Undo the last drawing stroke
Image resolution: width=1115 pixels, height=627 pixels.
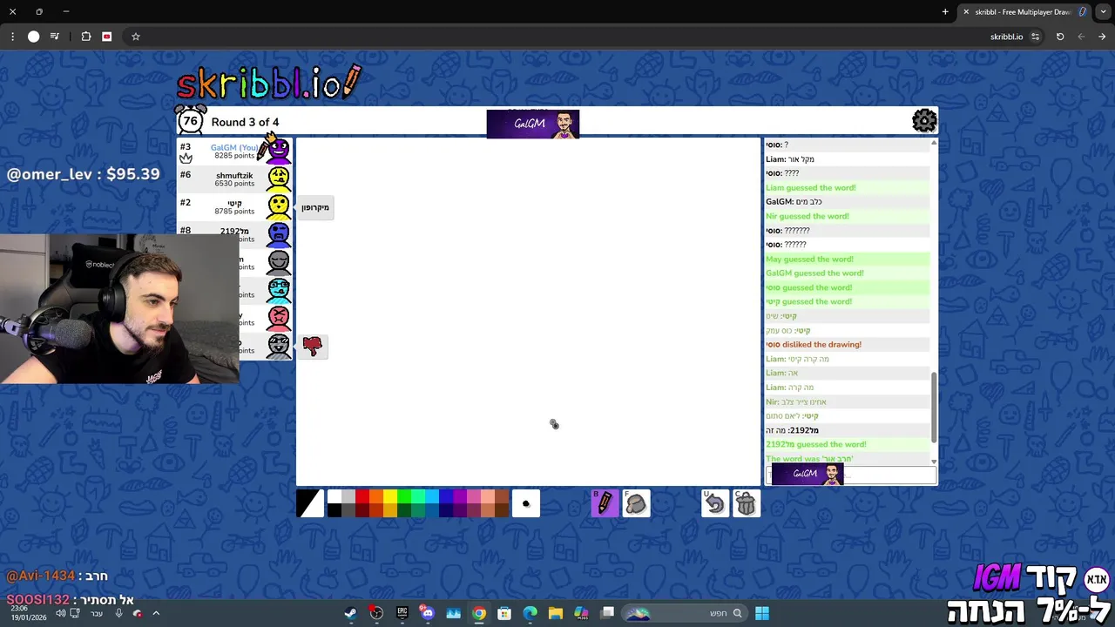pos(715,503)
